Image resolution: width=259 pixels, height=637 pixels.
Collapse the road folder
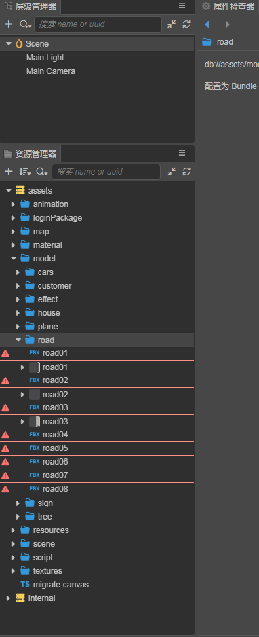coord(18,340)
